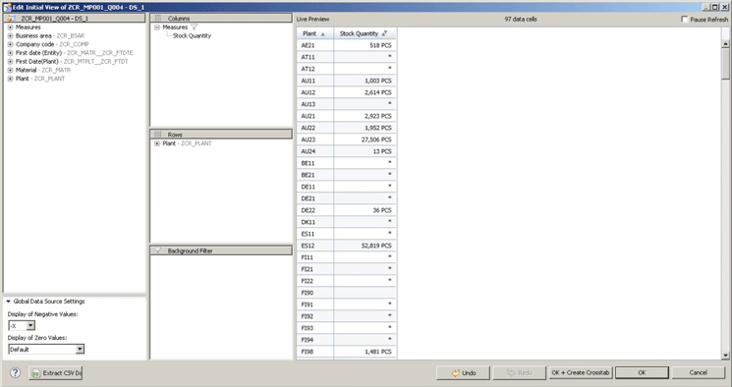Image resolution: width=732 pixels, height=387 pixels.
Task: Click the Rows panel header icon
Action: 158,135
